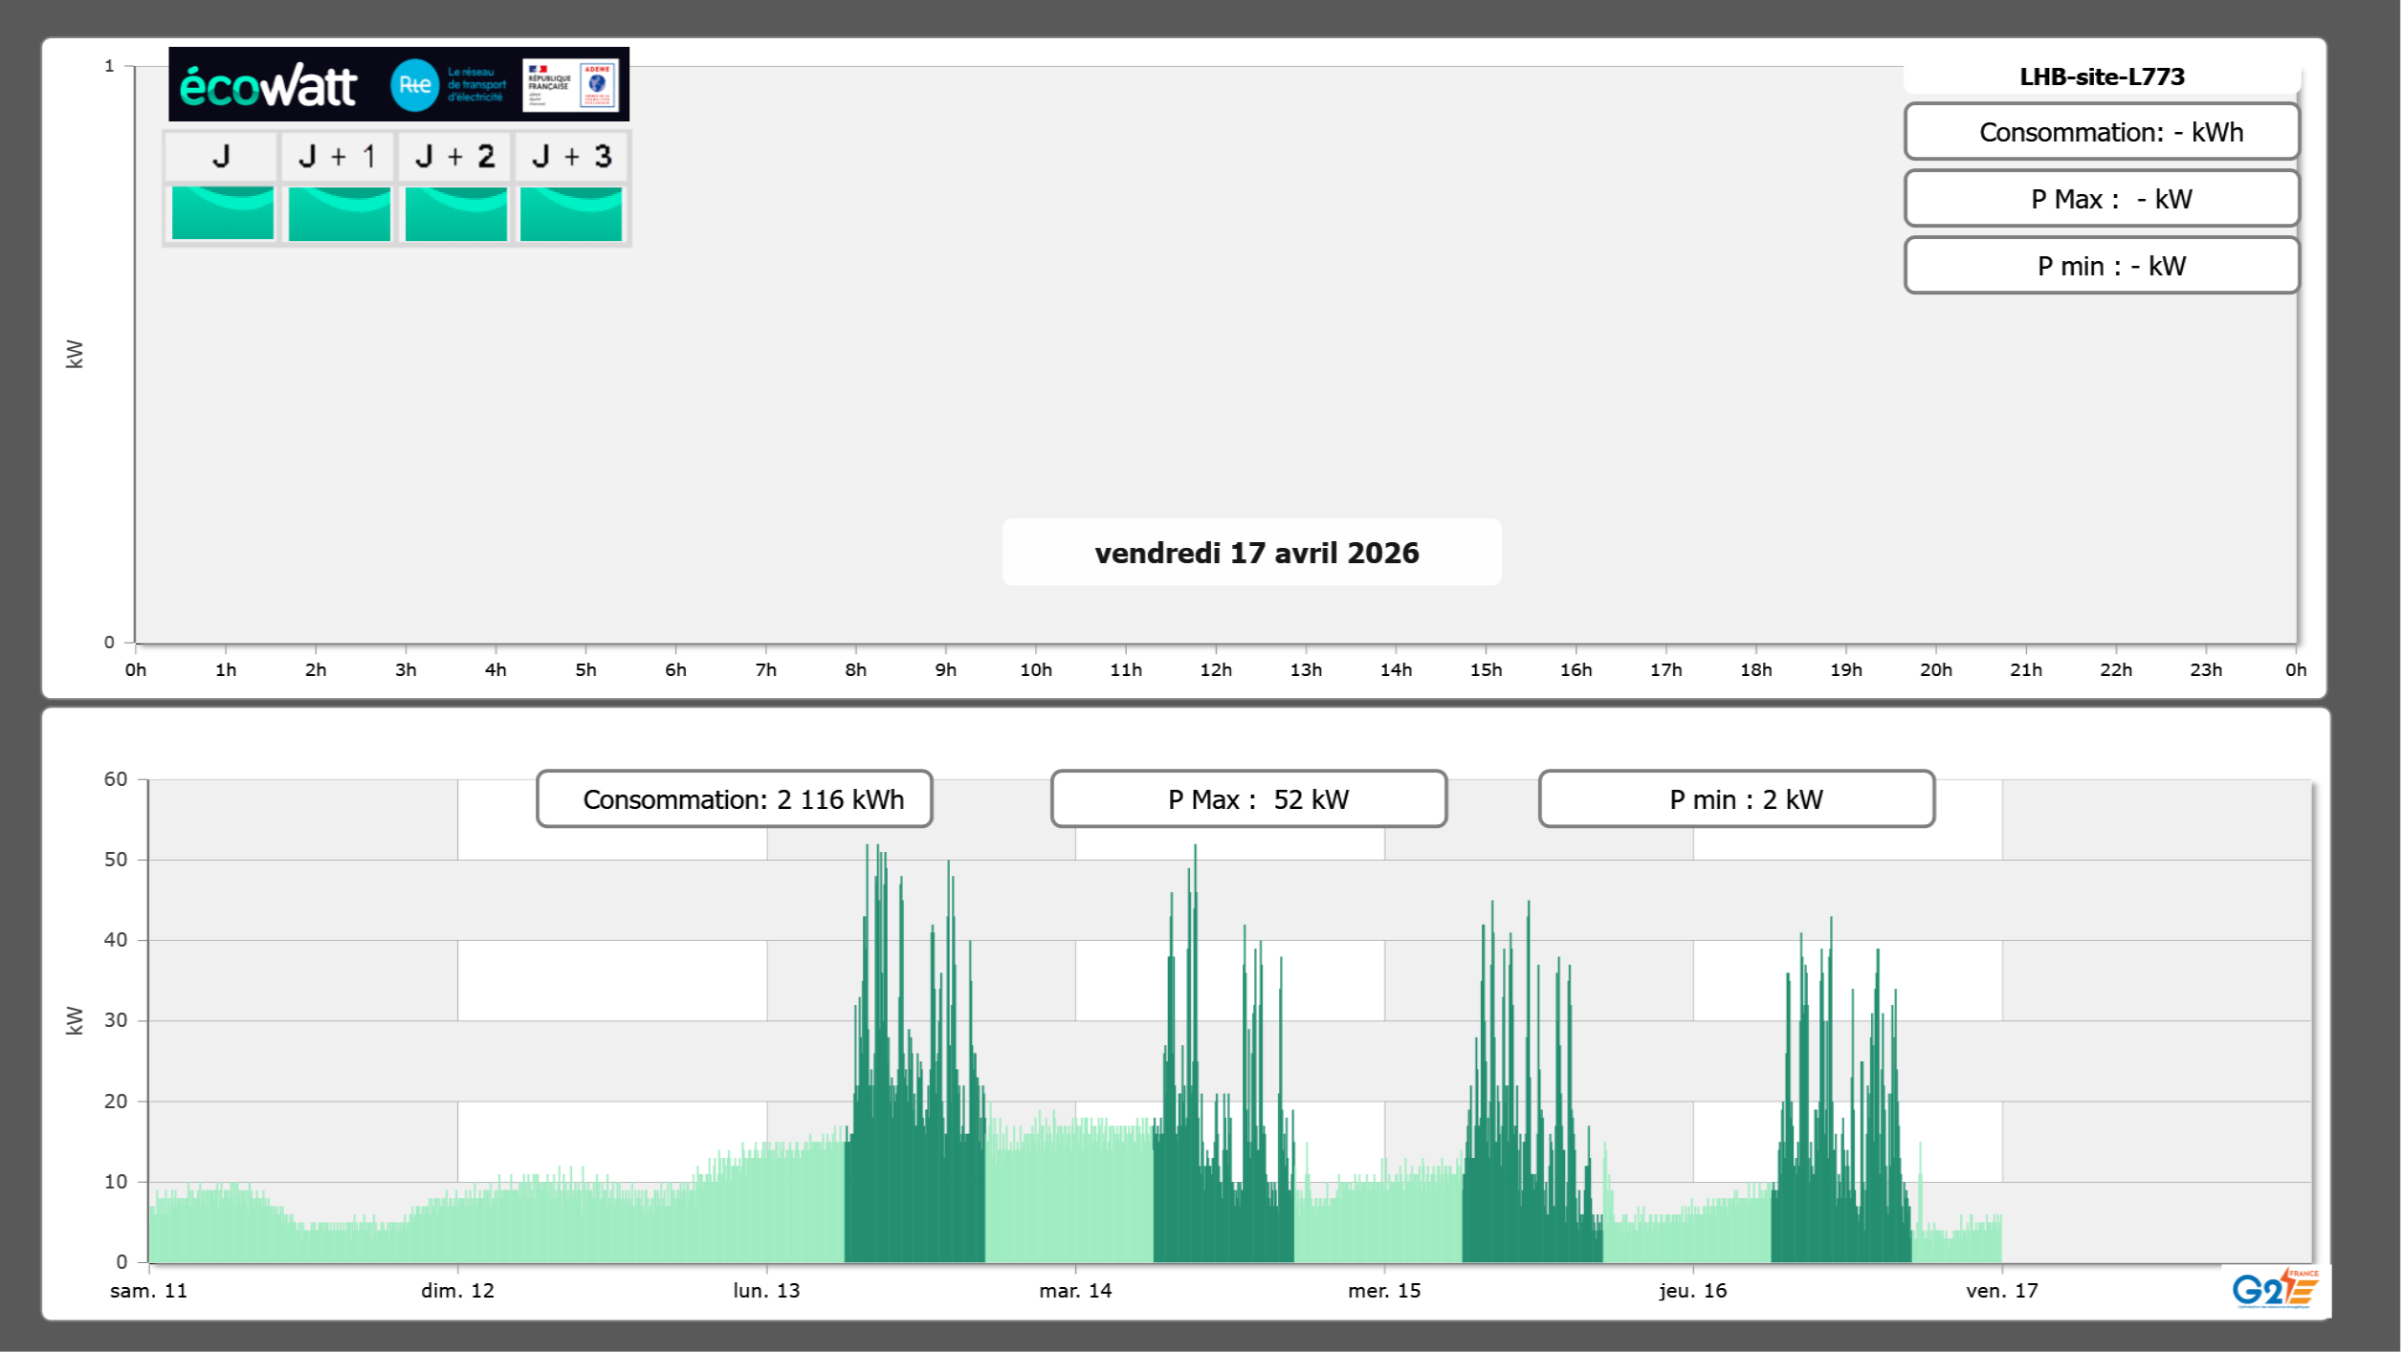
Task: Click the green J + 3 signal icon
Action: tap(571, 213)
